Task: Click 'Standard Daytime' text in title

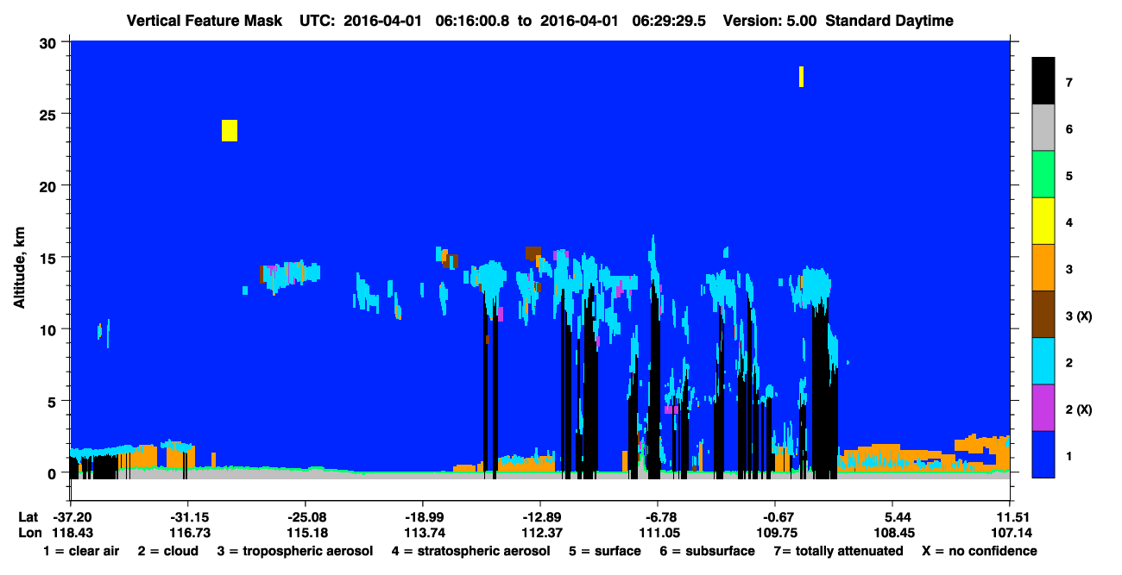Action: (890, 21)
